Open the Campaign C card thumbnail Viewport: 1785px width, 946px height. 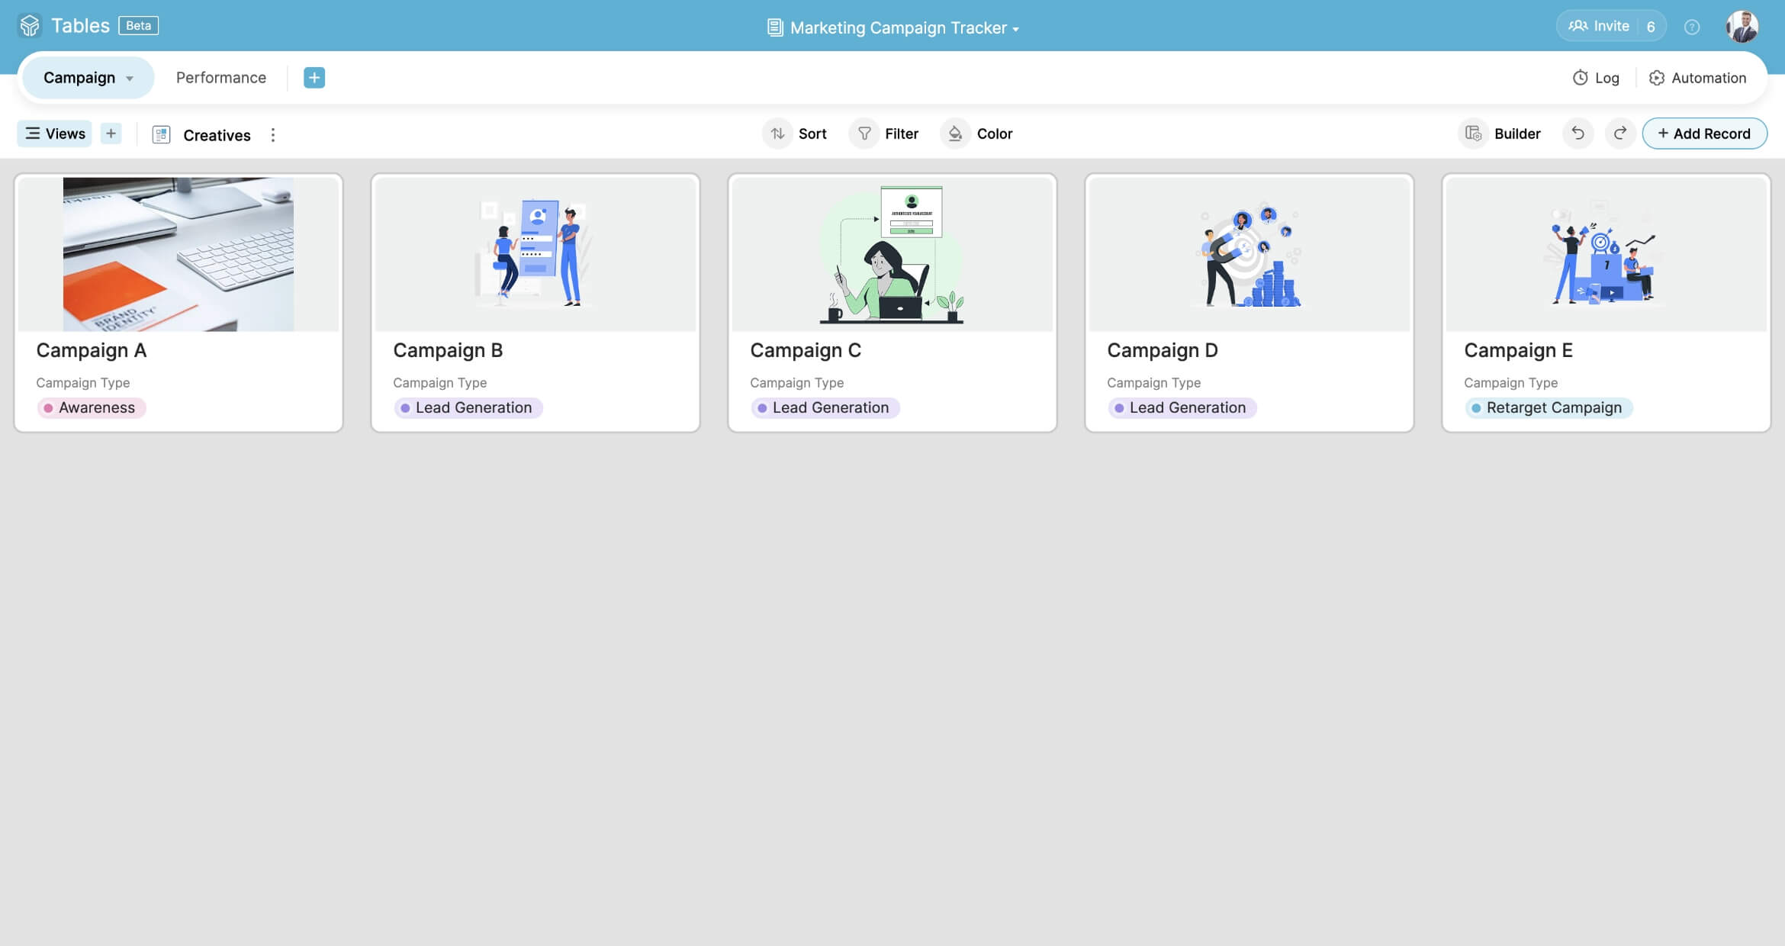tap(892, 254)
